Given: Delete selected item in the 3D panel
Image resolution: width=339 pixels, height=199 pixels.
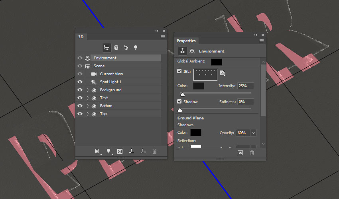Looking at the screenshot, I should (154, 151).
